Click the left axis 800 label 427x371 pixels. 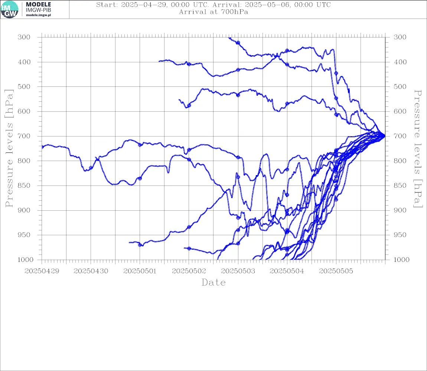24,161
